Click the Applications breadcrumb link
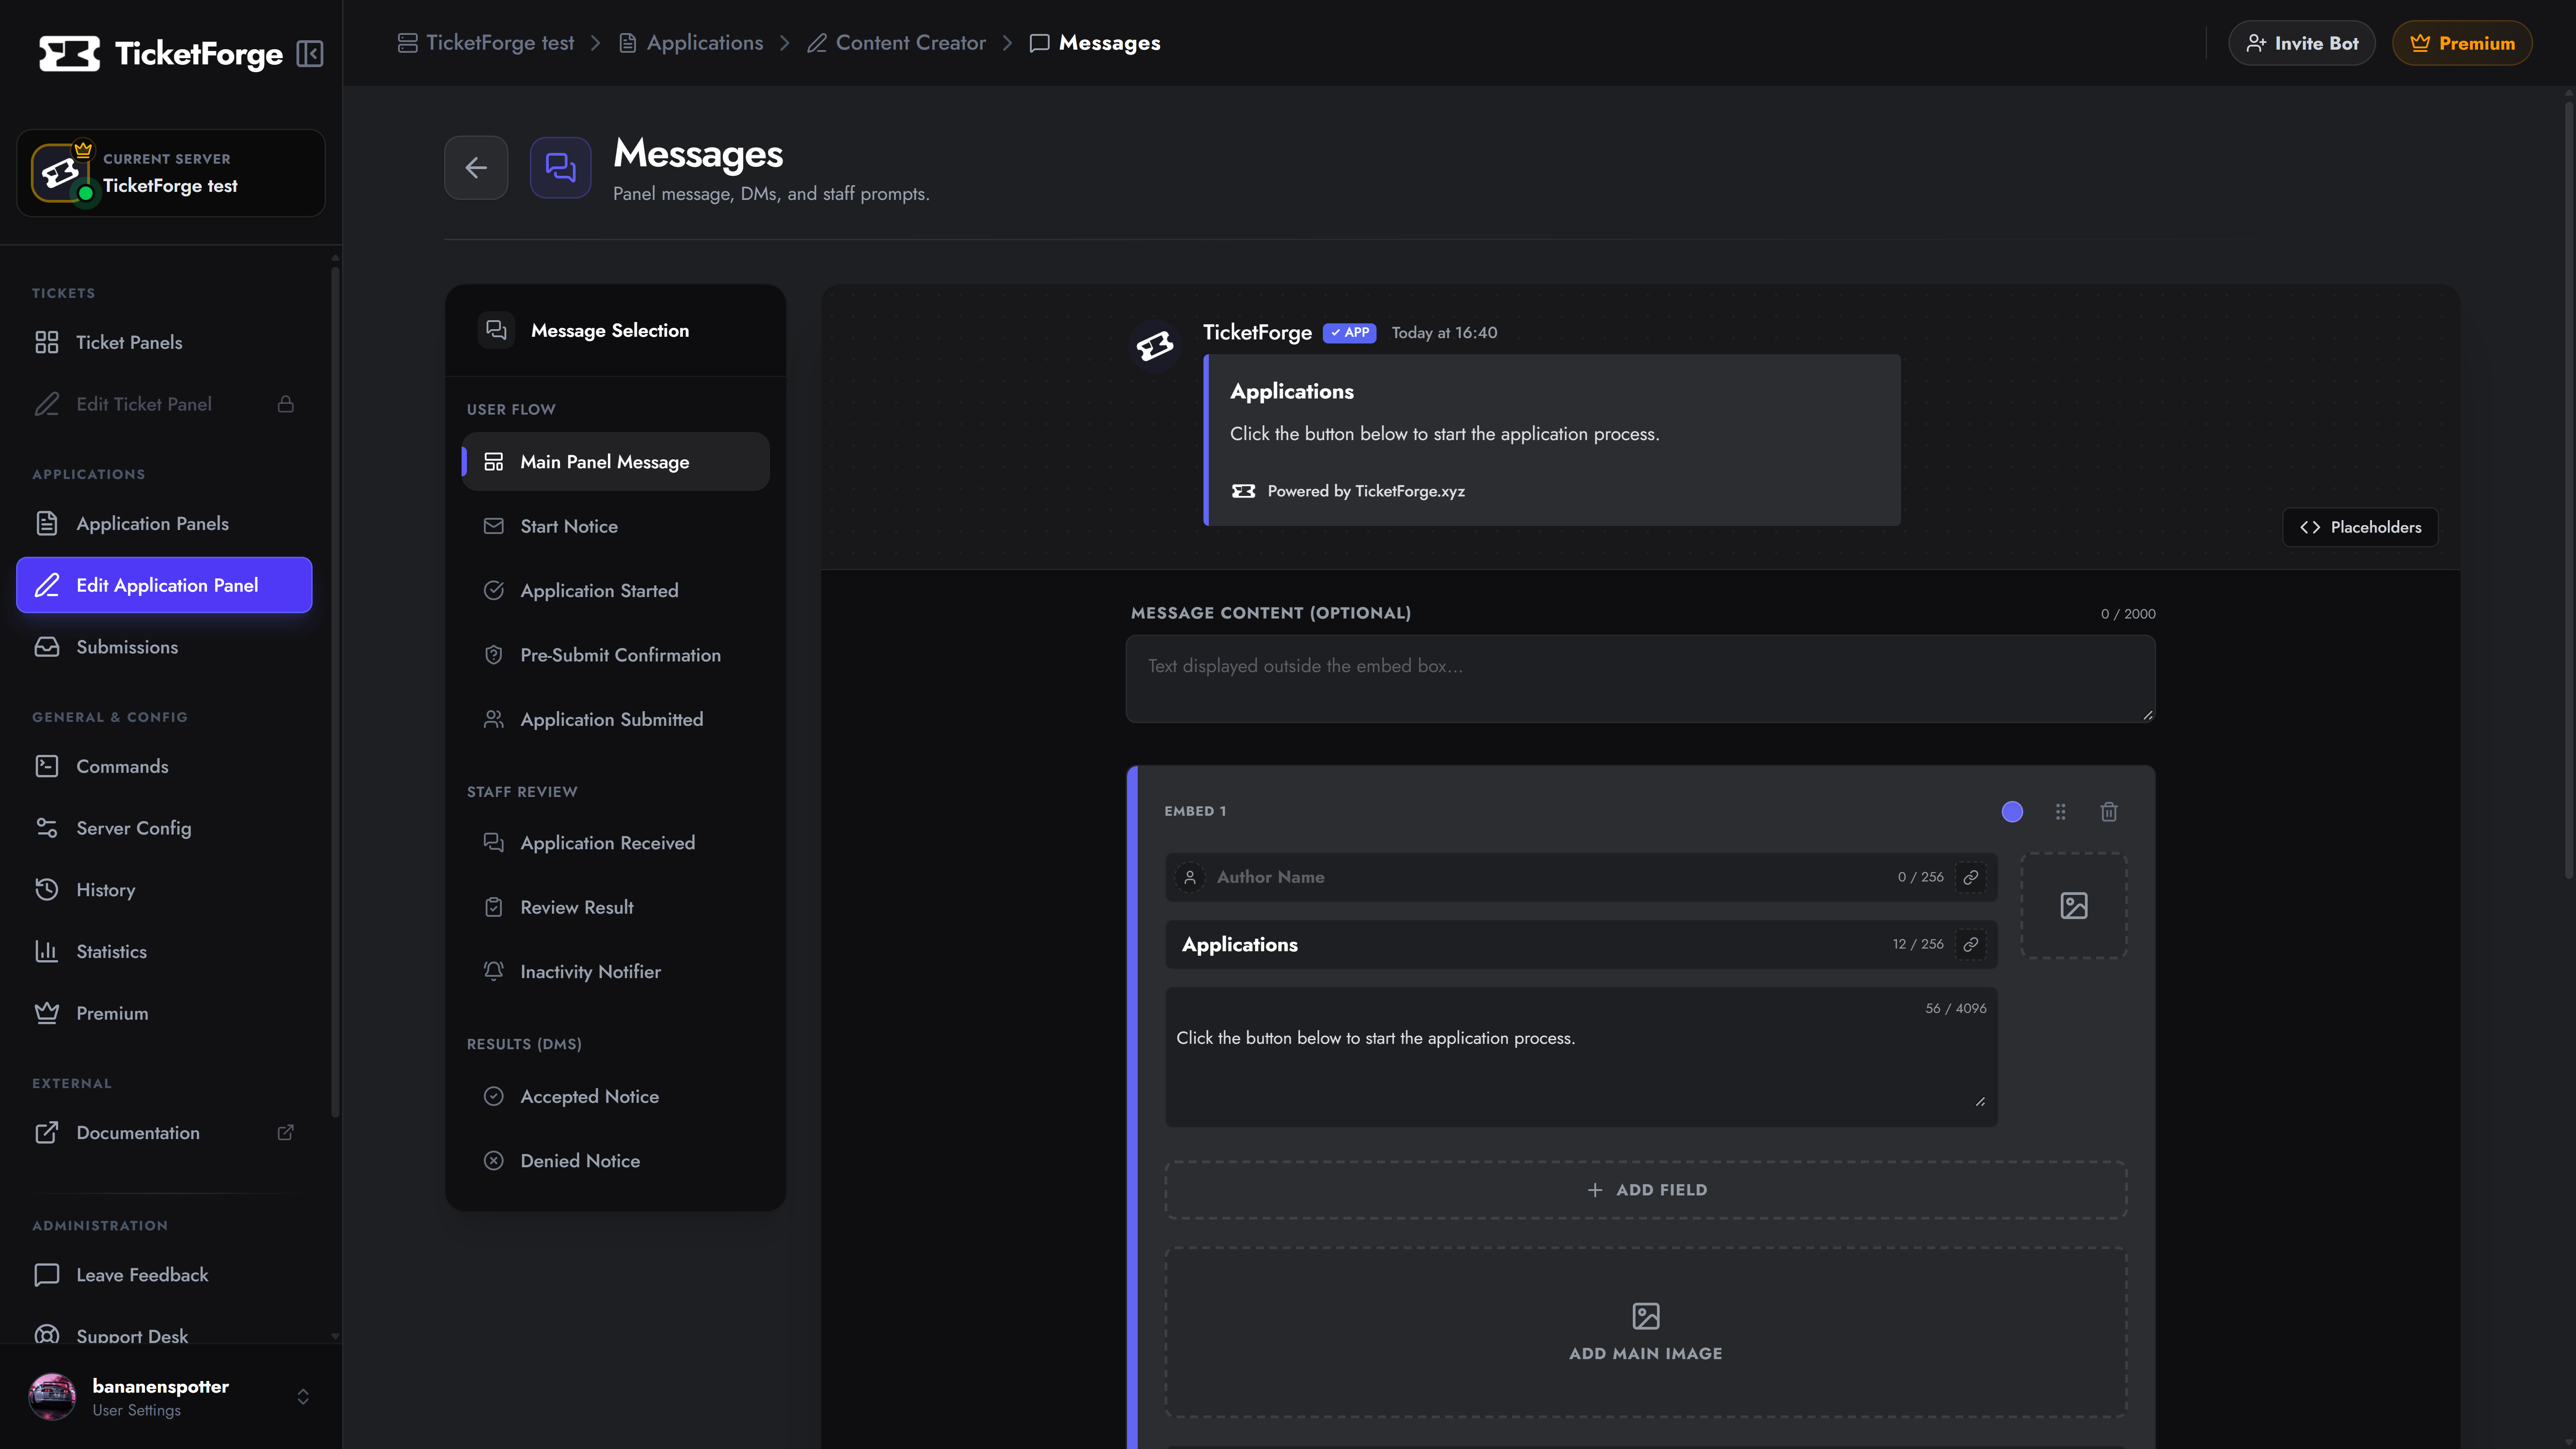The height and width of the screenshot is (1449, 2576). pos(691,43)
